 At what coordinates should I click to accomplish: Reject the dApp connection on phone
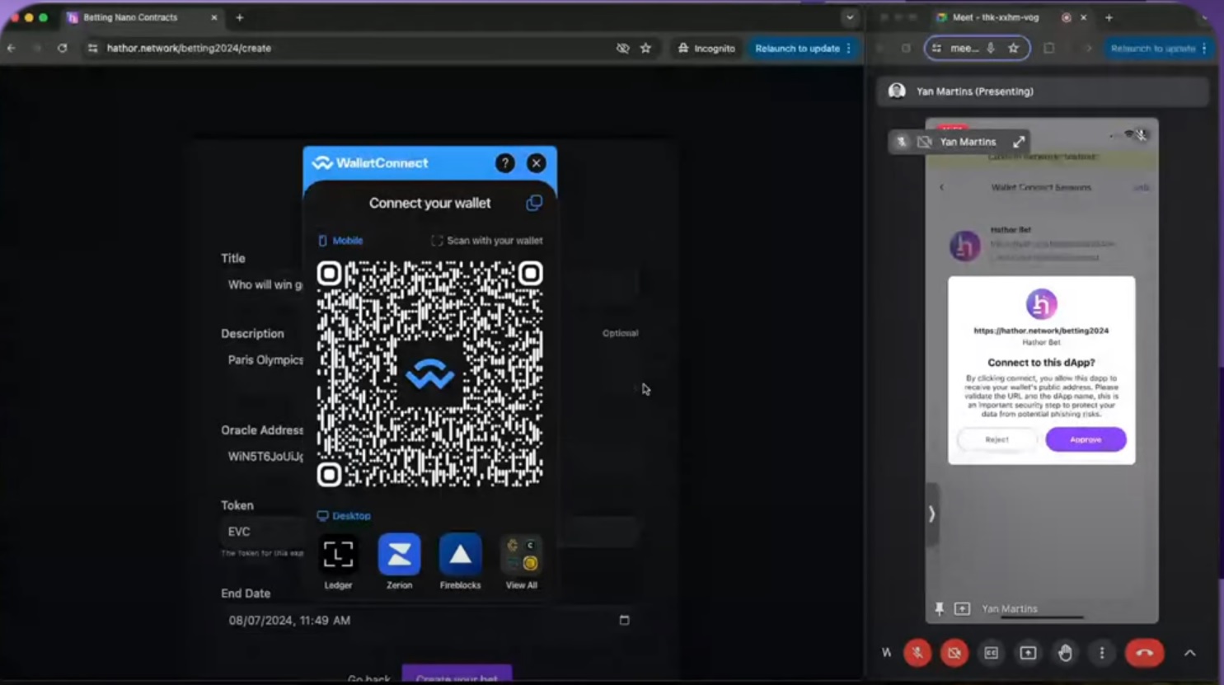997,439
